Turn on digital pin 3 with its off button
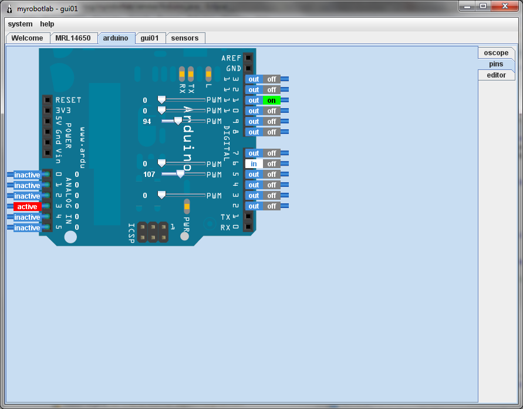 tap(272, 195)
